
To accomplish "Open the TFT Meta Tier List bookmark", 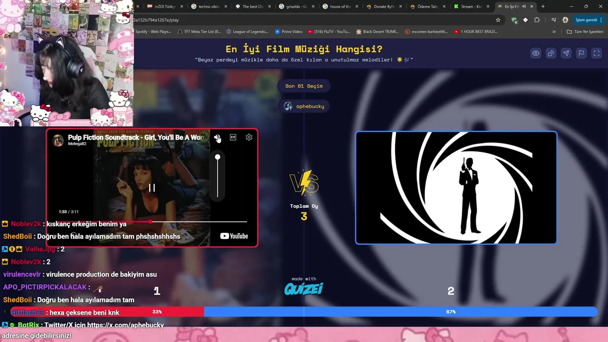I will [199, 32].
